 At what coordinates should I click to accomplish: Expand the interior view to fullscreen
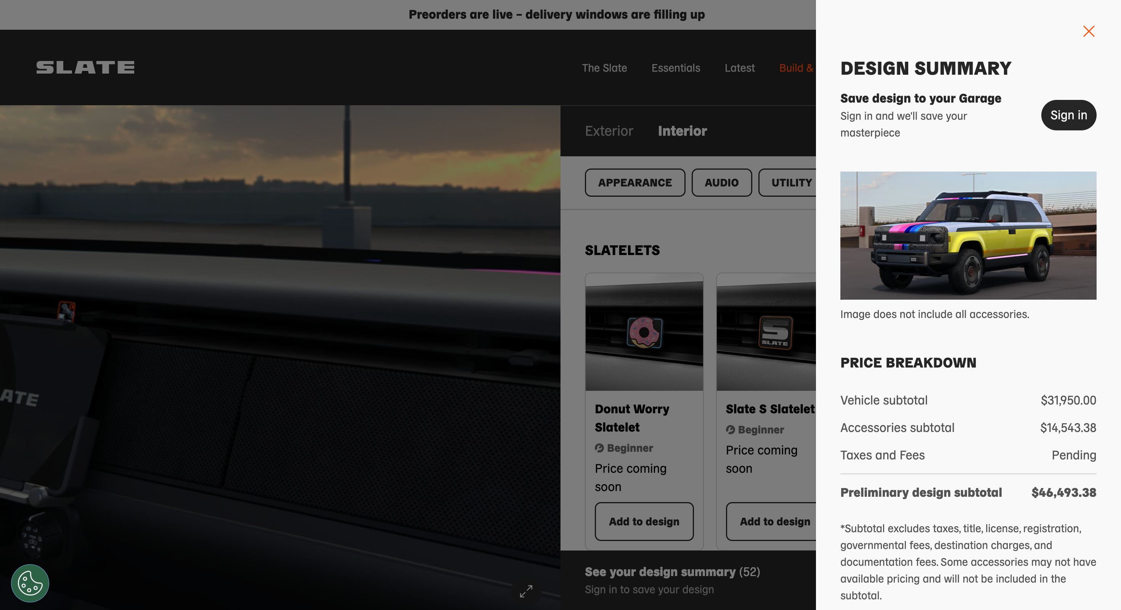pos(526,591)
